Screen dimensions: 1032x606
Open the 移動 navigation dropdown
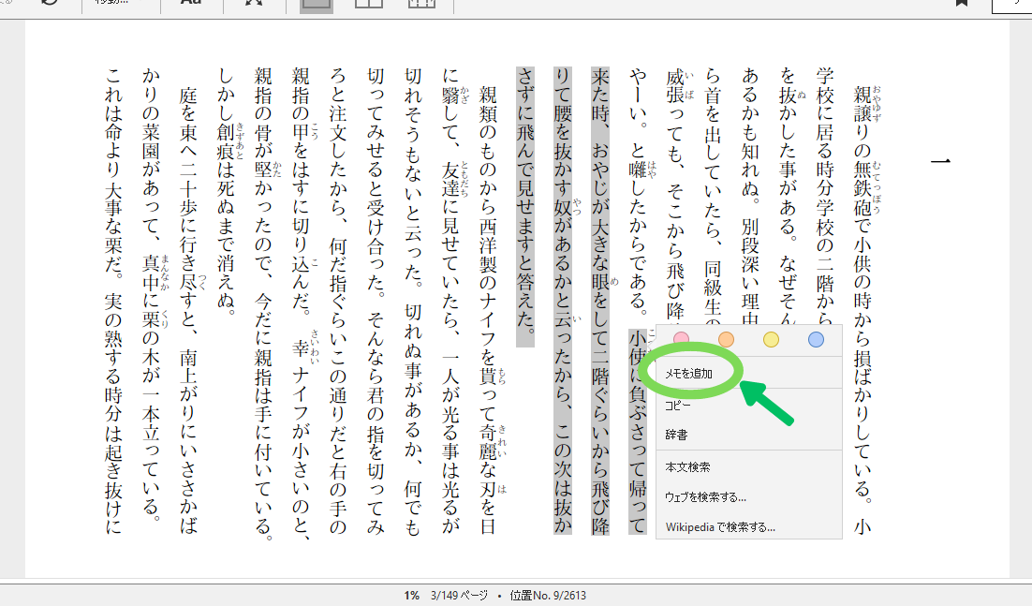[x=118, y=4]
